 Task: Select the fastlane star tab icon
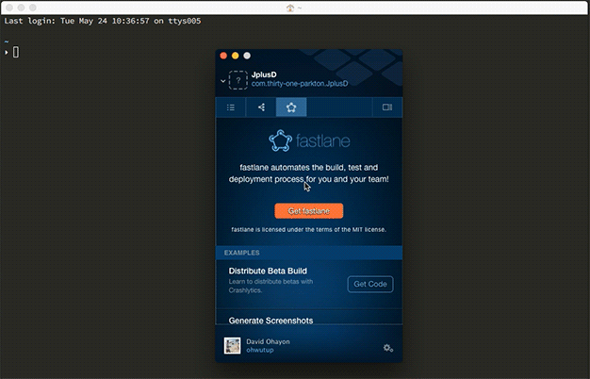291,107
